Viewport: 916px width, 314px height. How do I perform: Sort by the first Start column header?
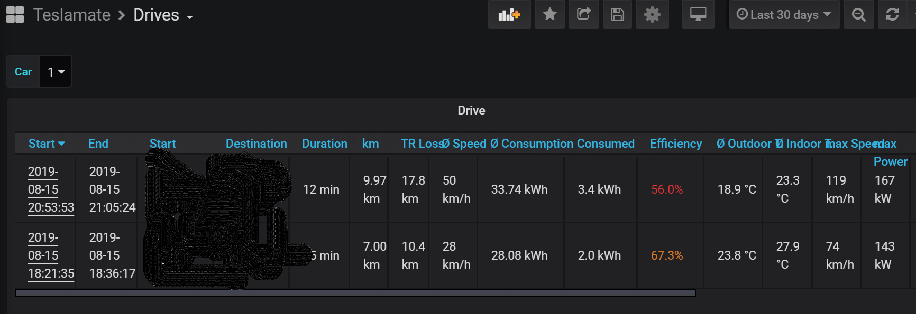(46, 144)
